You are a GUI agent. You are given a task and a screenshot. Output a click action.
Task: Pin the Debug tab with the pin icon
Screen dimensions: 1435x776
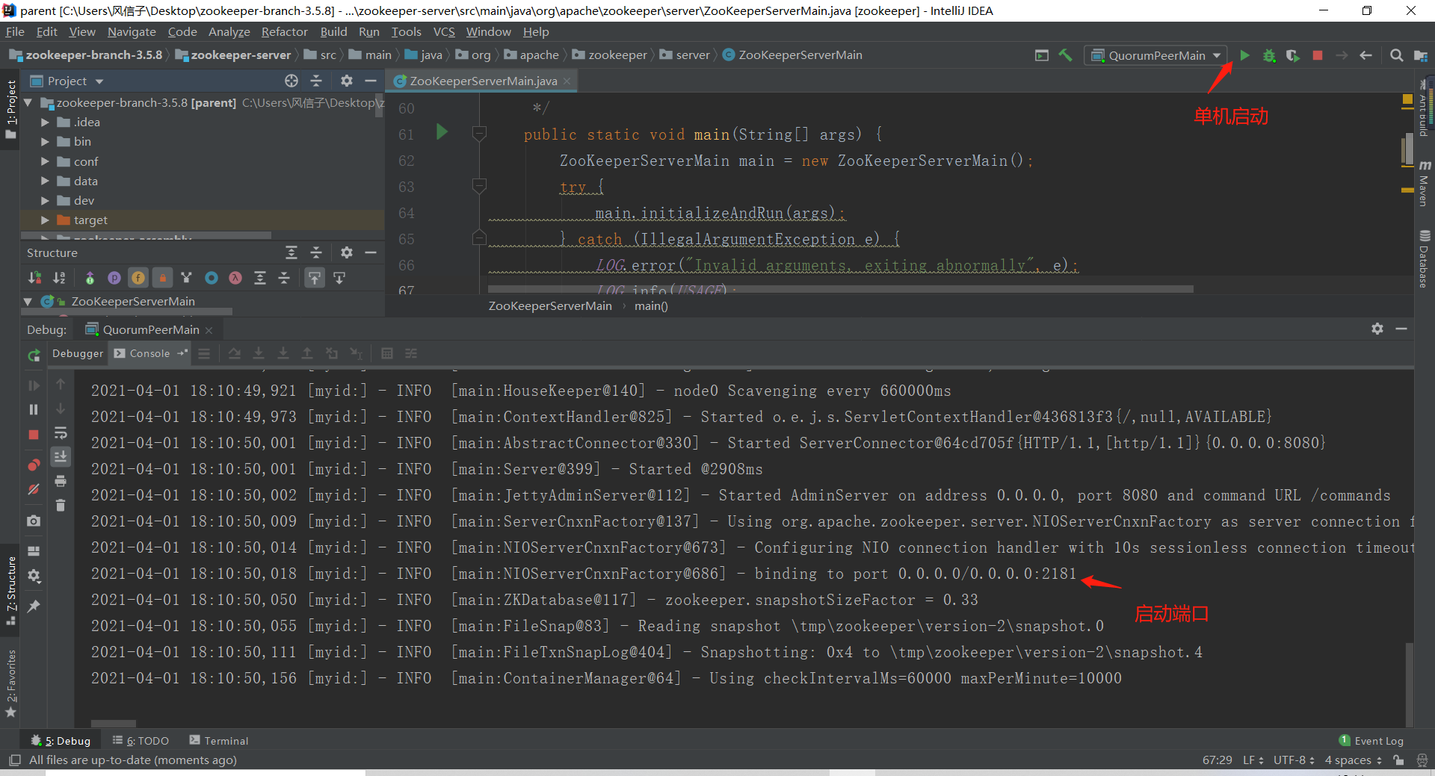34,606
